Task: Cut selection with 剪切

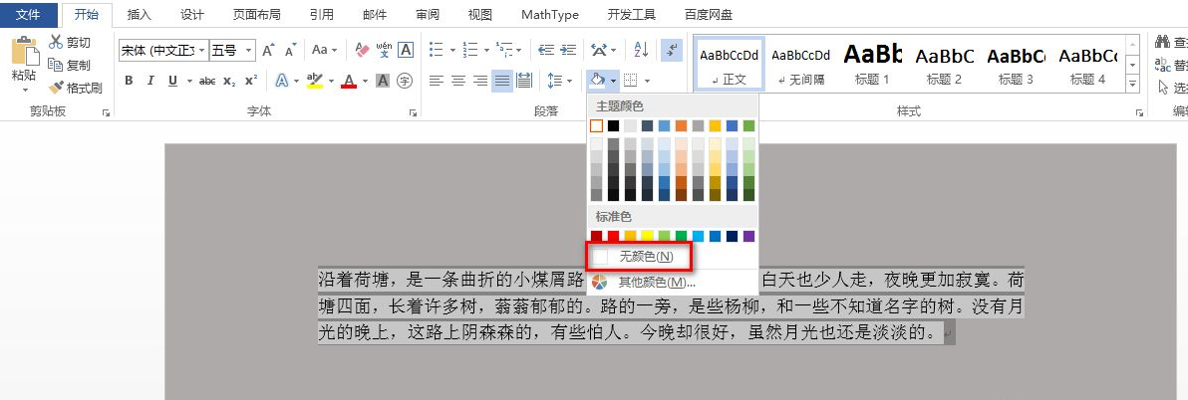Action: coord(69,43)
